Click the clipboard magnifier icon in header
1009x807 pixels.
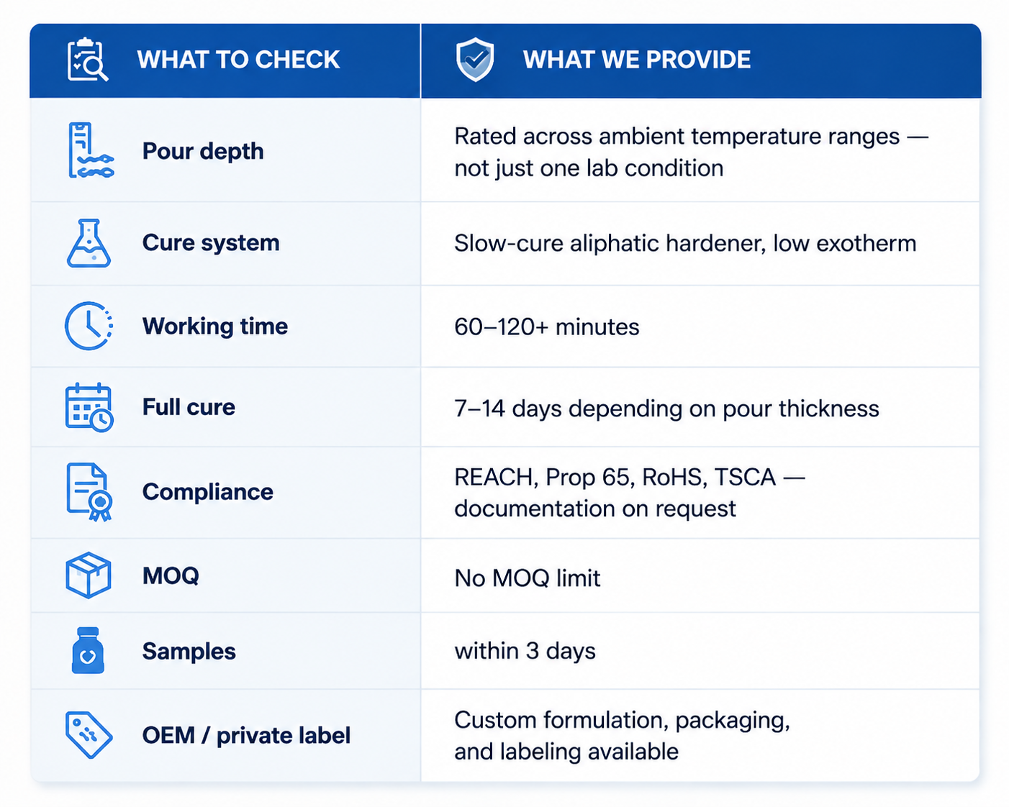click(x=88, y=59)
